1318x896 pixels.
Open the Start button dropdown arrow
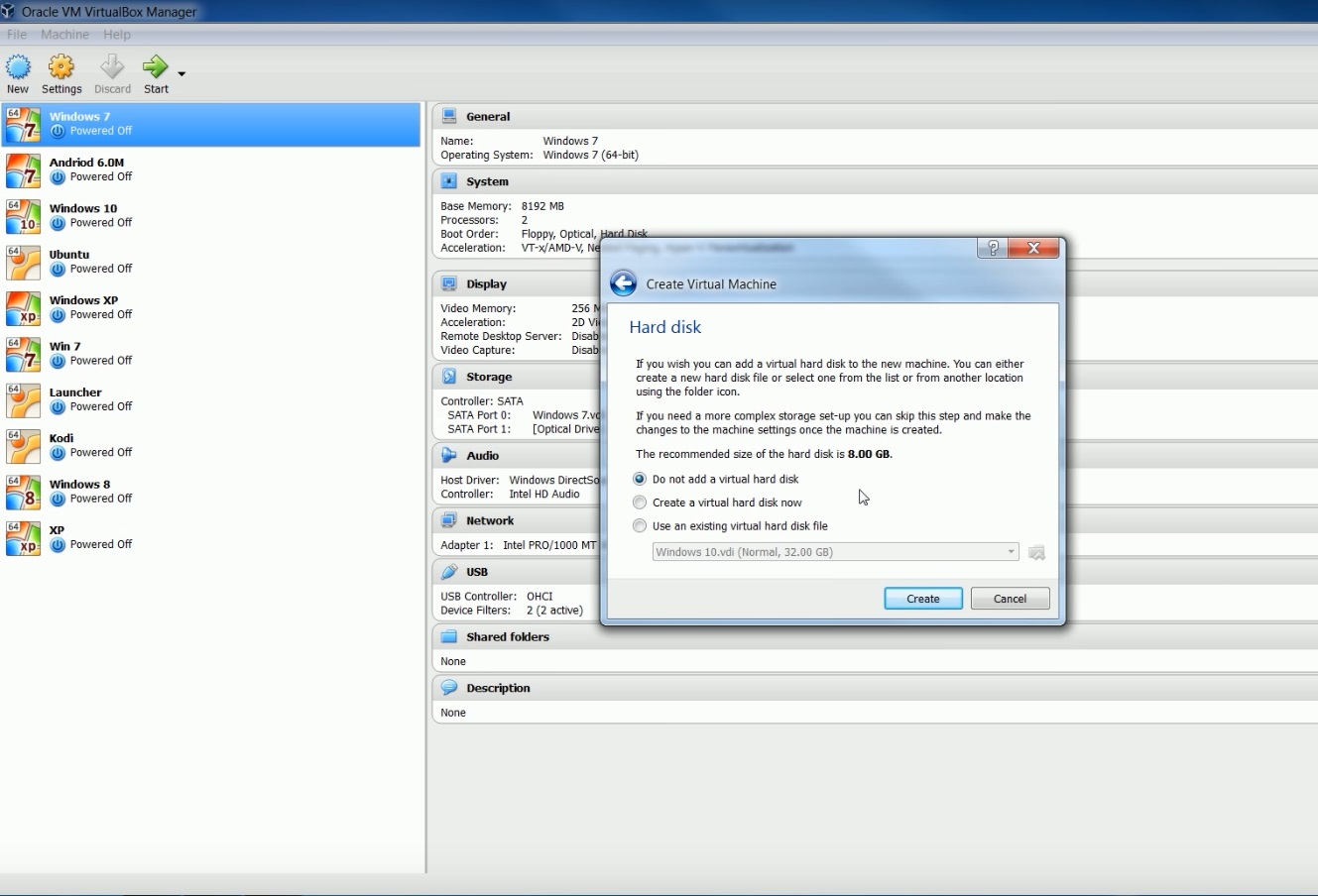tap(181, 73)
